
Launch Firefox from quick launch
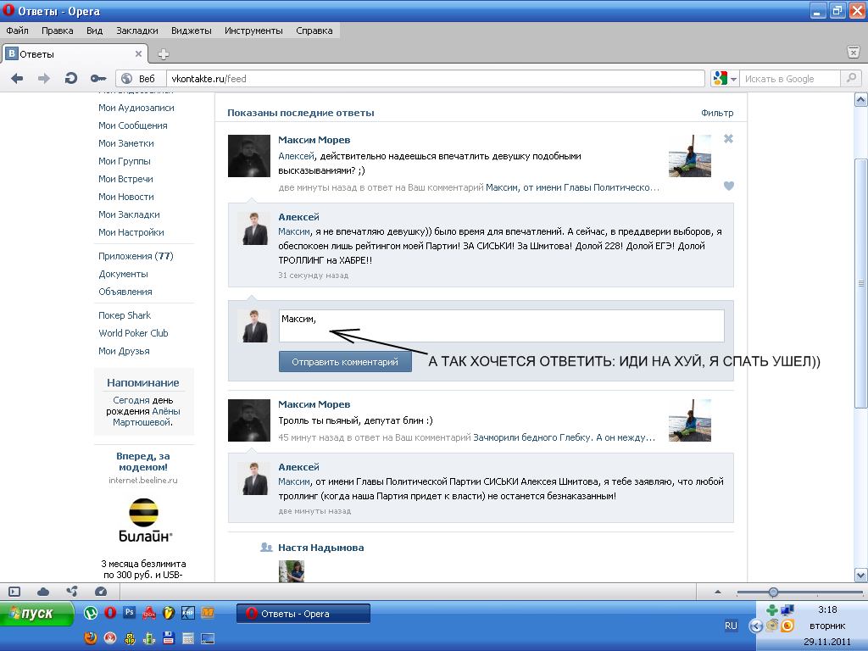[x=91, y=638]
